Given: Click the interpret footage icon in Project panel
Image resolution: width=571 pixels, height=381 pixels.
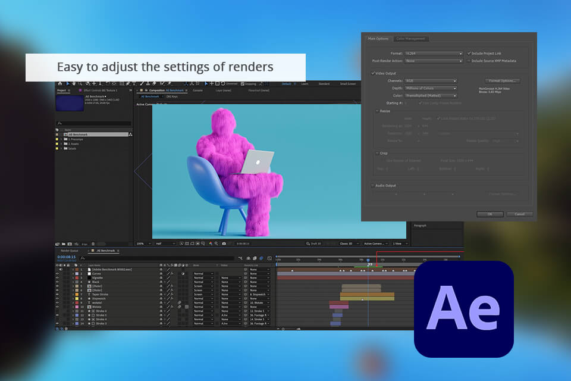Looking at the screenshot, I should (58, 244).
